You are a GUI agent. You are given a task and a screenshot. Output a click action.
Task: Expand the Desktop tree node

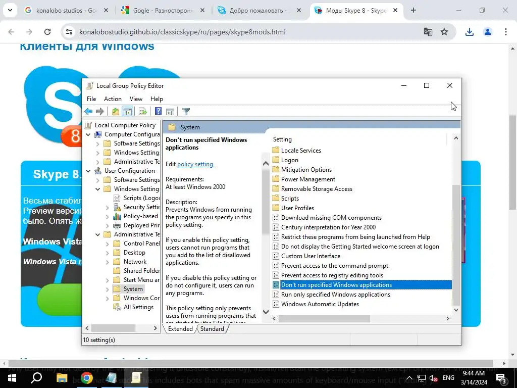point(107,253)
